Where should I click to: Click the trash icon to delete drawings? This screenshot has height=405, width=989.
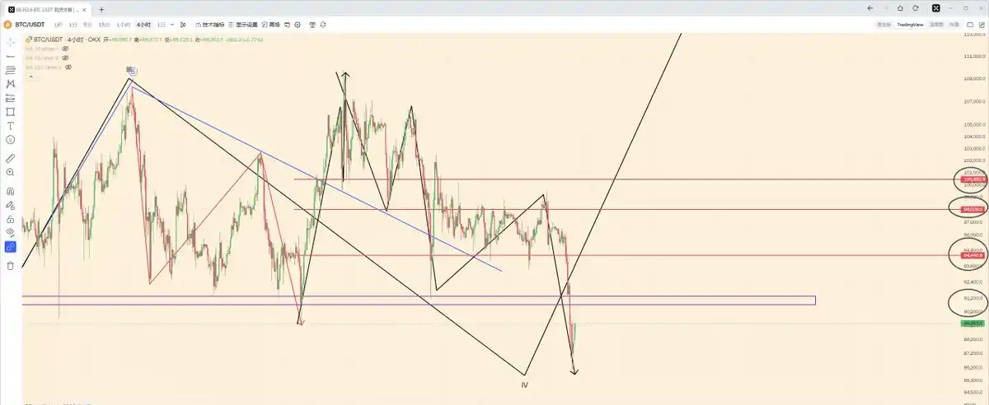click(x=10, y=266)
